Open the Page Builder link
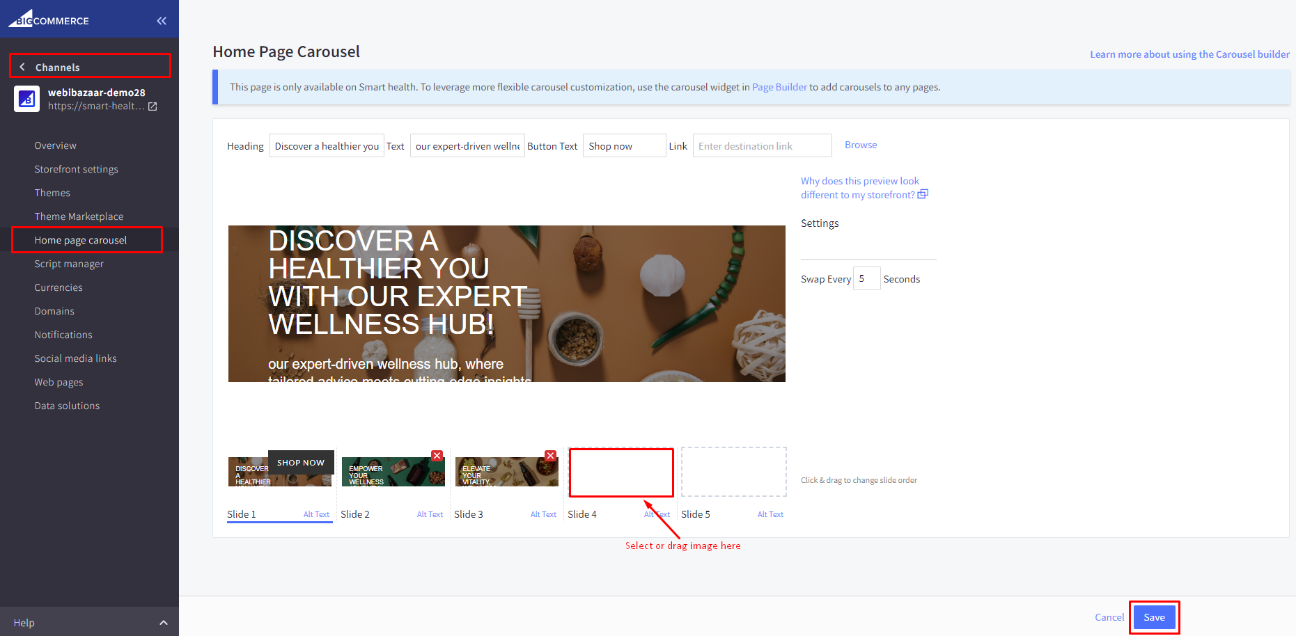The height and width of the screenshot is (636, 1296). pyautogui.click(x=779, y=87)
